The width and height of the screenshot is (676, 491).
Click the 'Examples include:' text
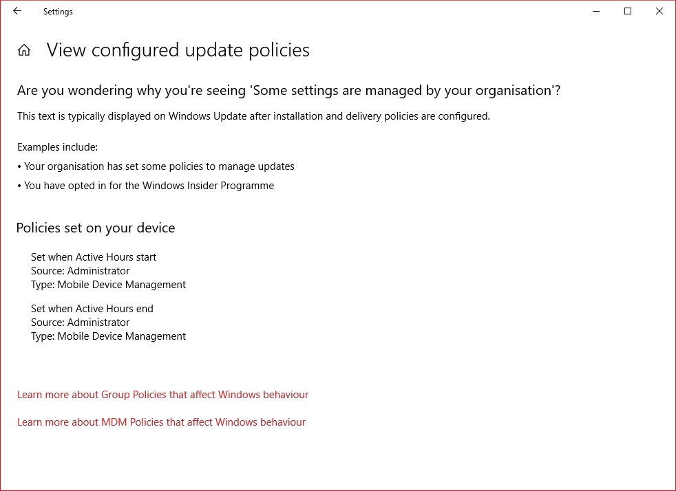[58, 147]
